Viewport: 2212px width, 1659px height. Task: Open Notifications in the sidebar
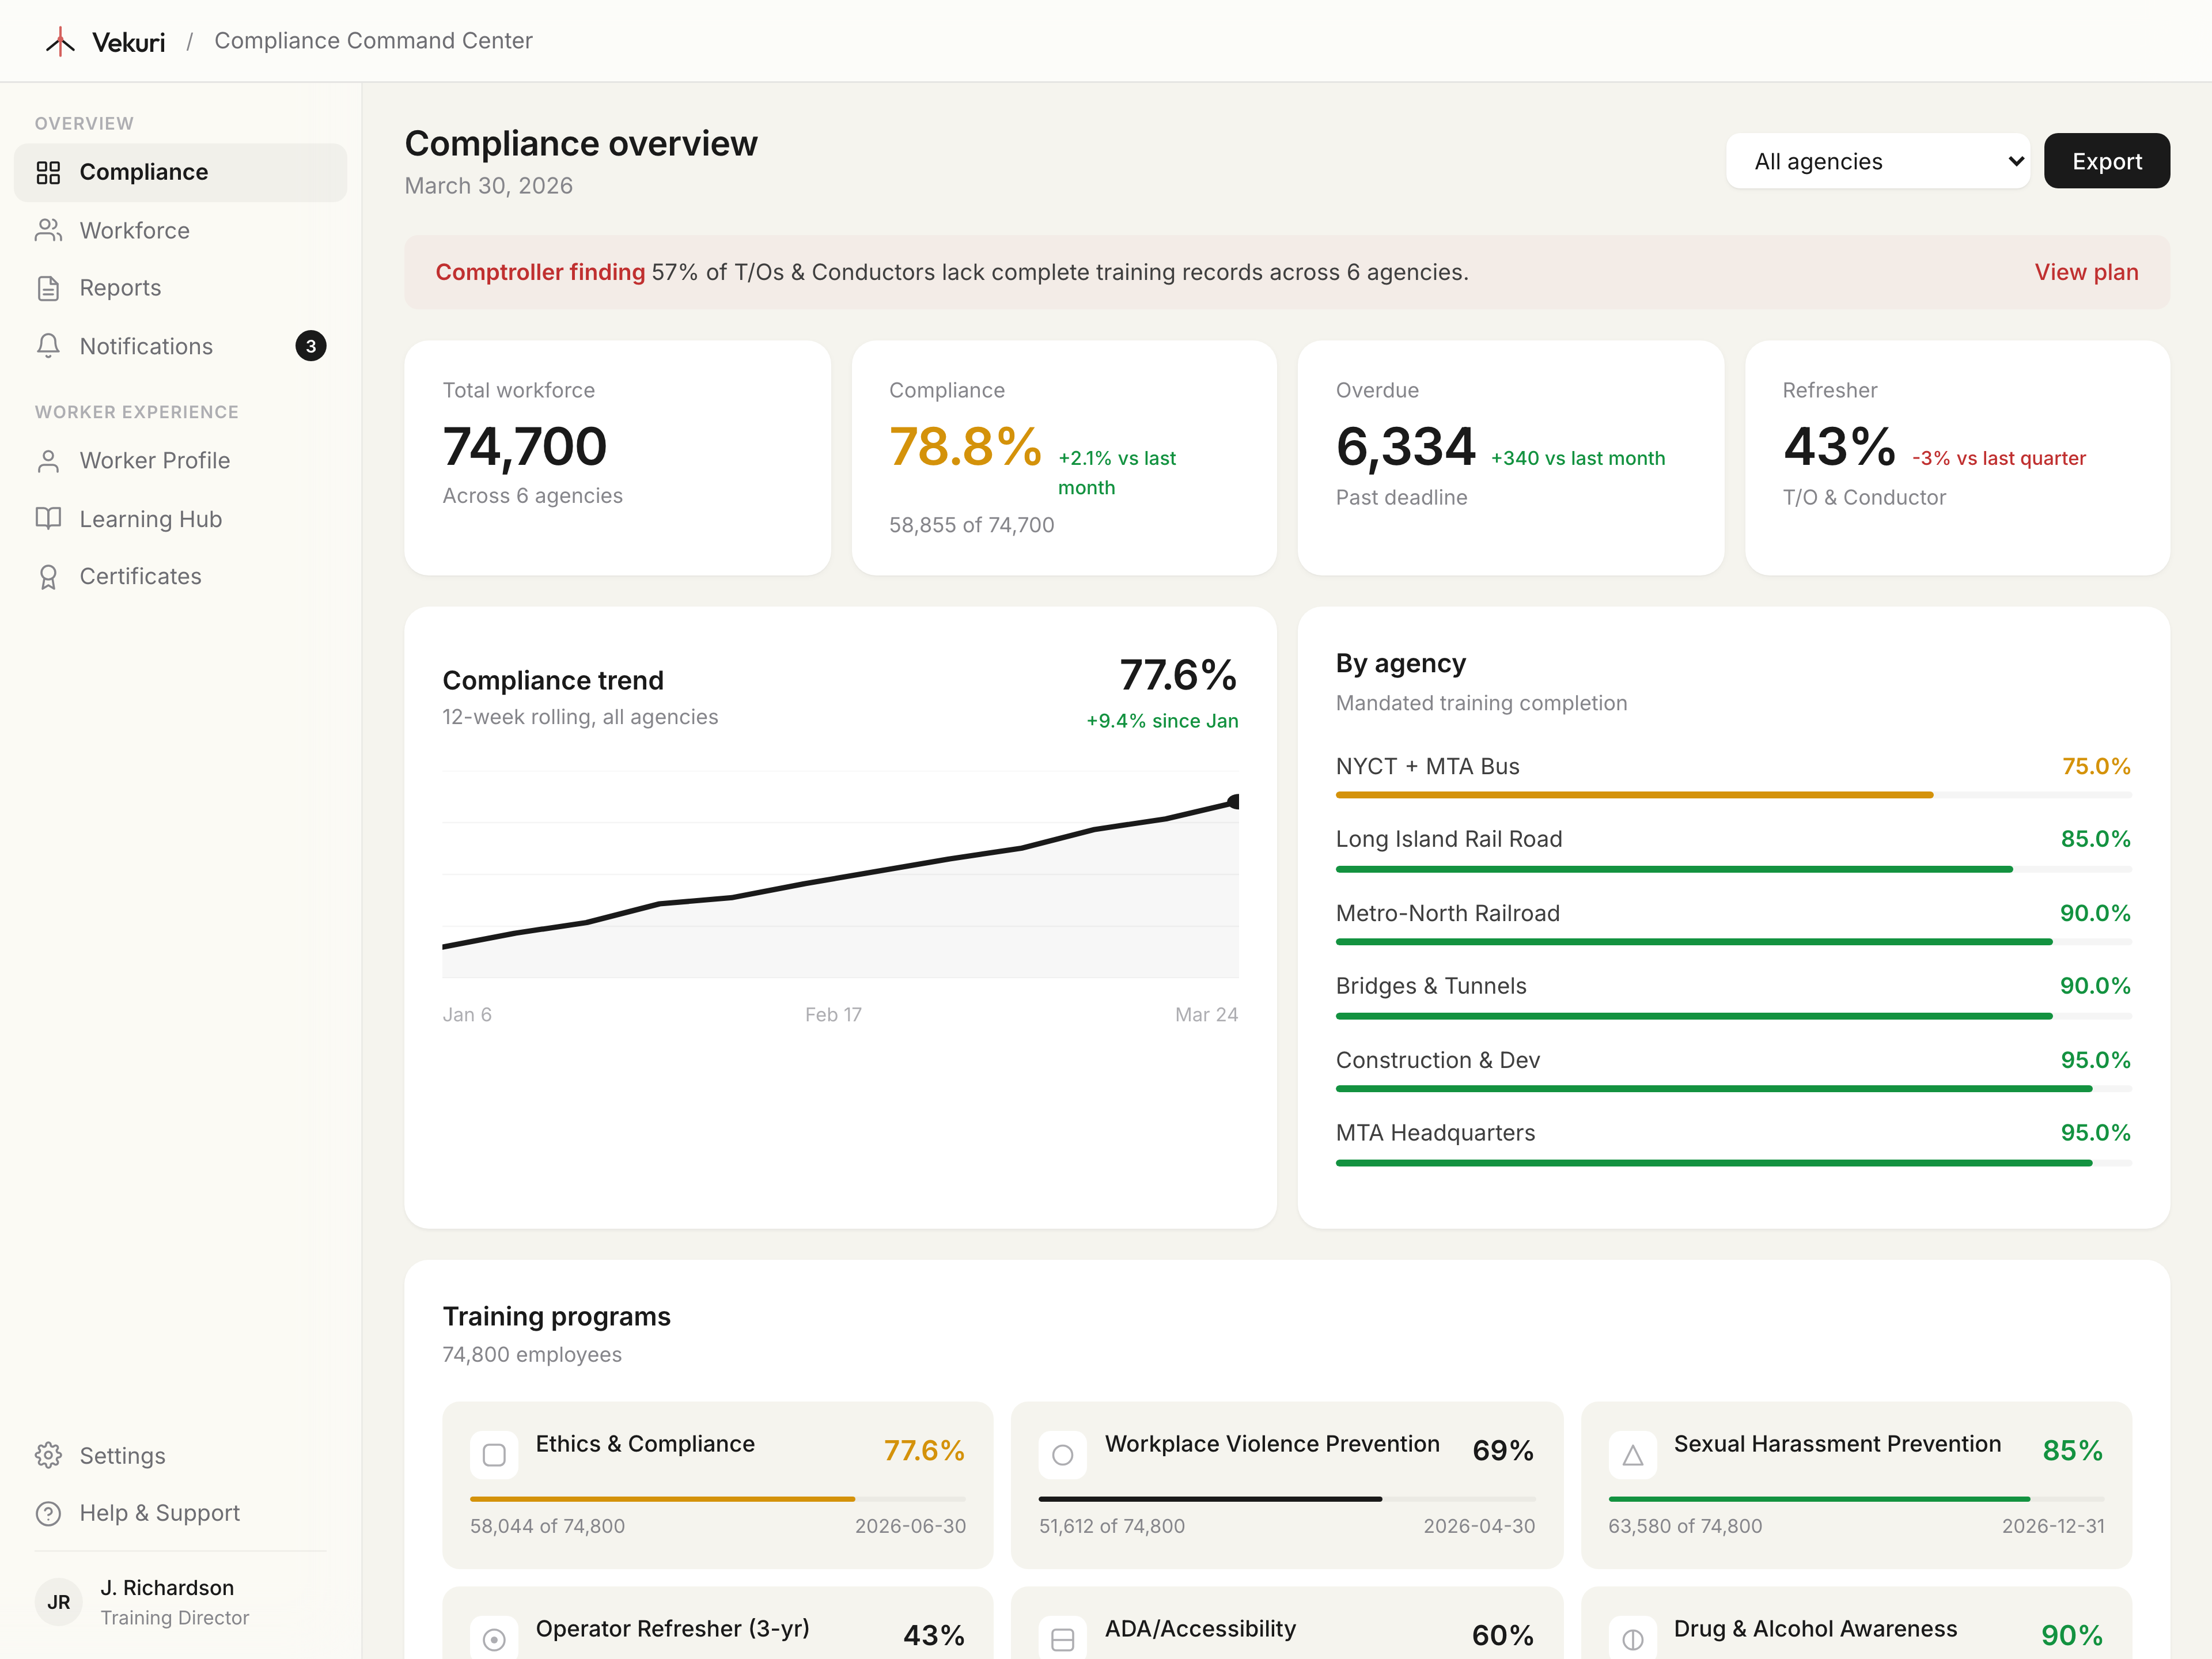coord(180,346)
